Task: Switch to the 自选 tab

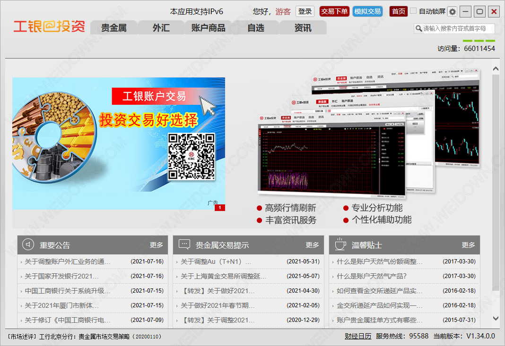Action: pos(256,28)
